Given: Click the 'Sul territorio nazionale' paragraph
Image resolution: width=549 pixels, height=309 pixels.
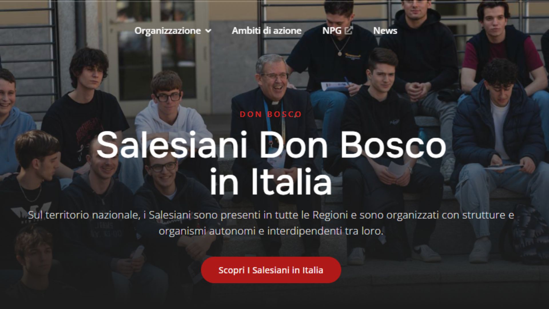Looking at the screenshot, I should (x=271, y=223).
